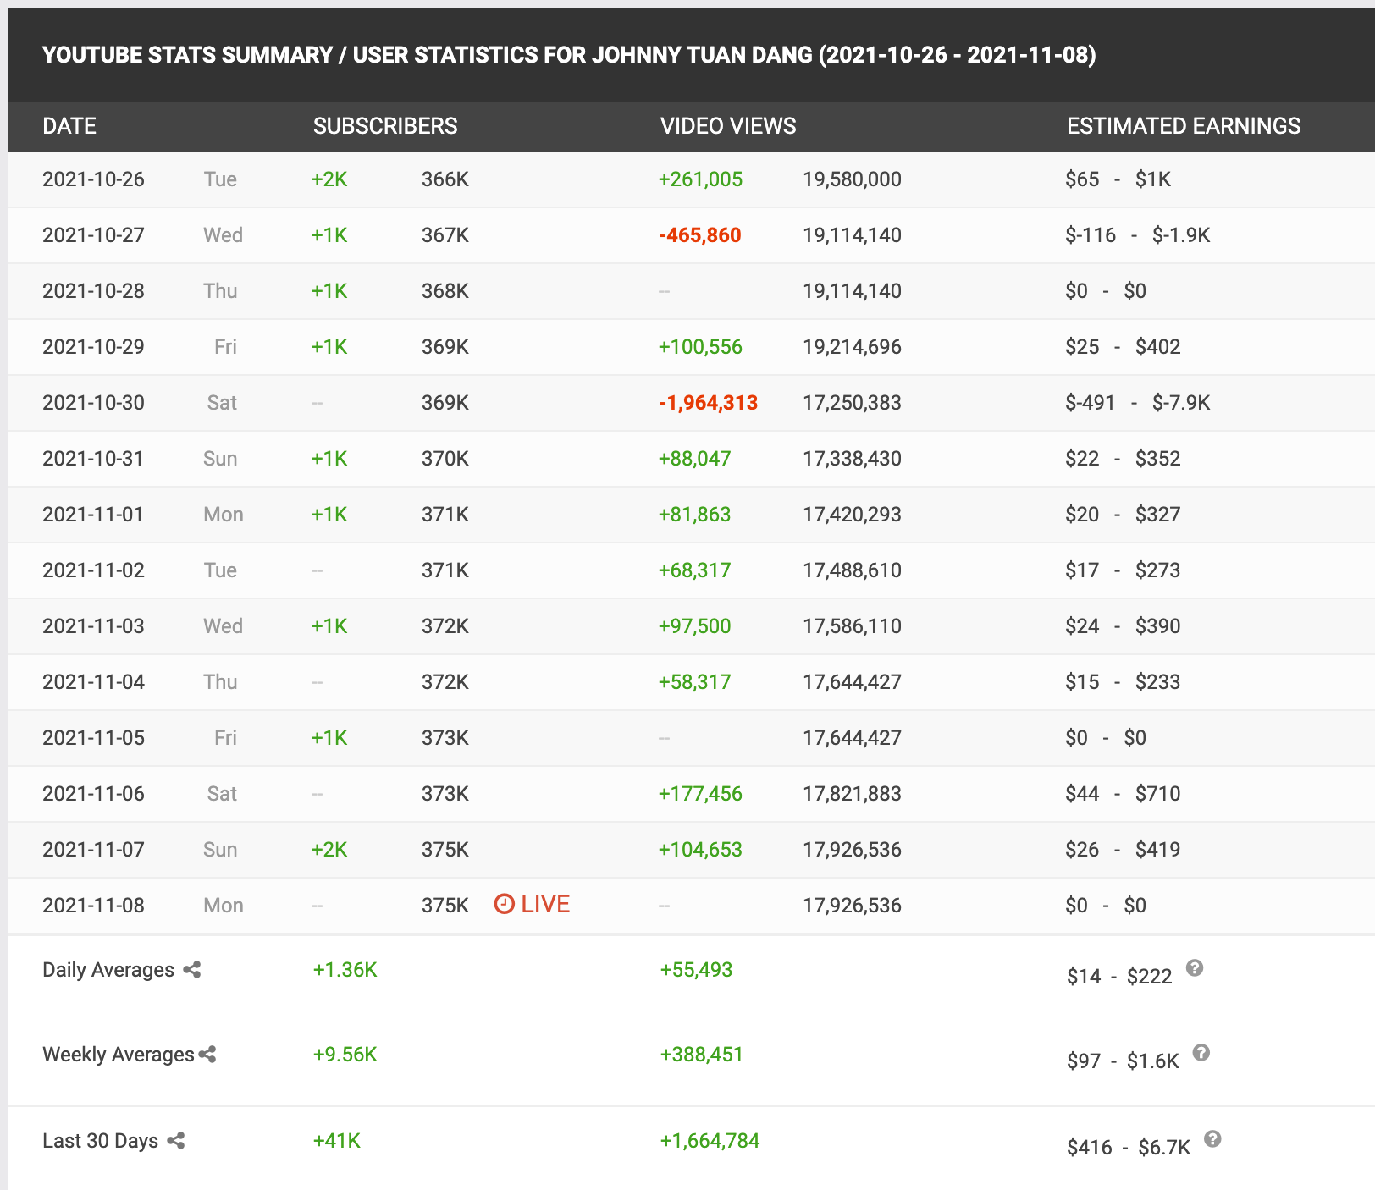The width and height of the screenshot is (1375, 1190).
Task: Click the Last 30 Days label
Action: point(100,1141)
